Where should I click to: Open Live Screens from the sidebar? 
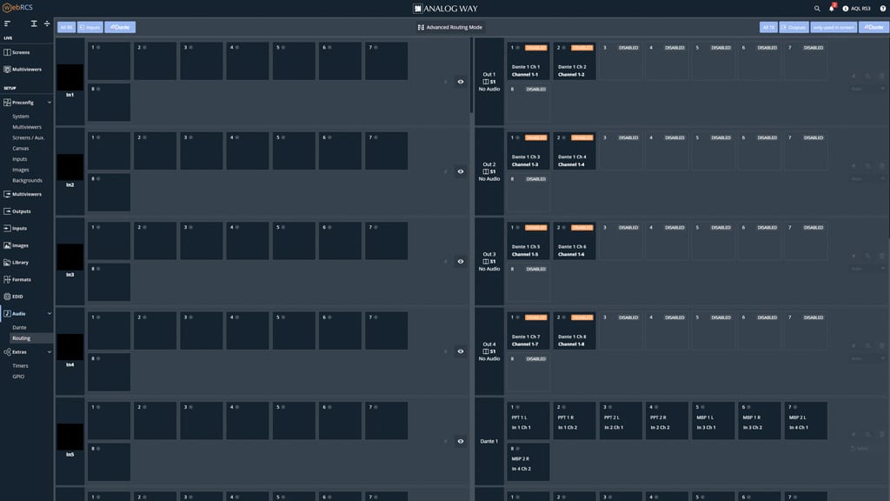(20, 52)
